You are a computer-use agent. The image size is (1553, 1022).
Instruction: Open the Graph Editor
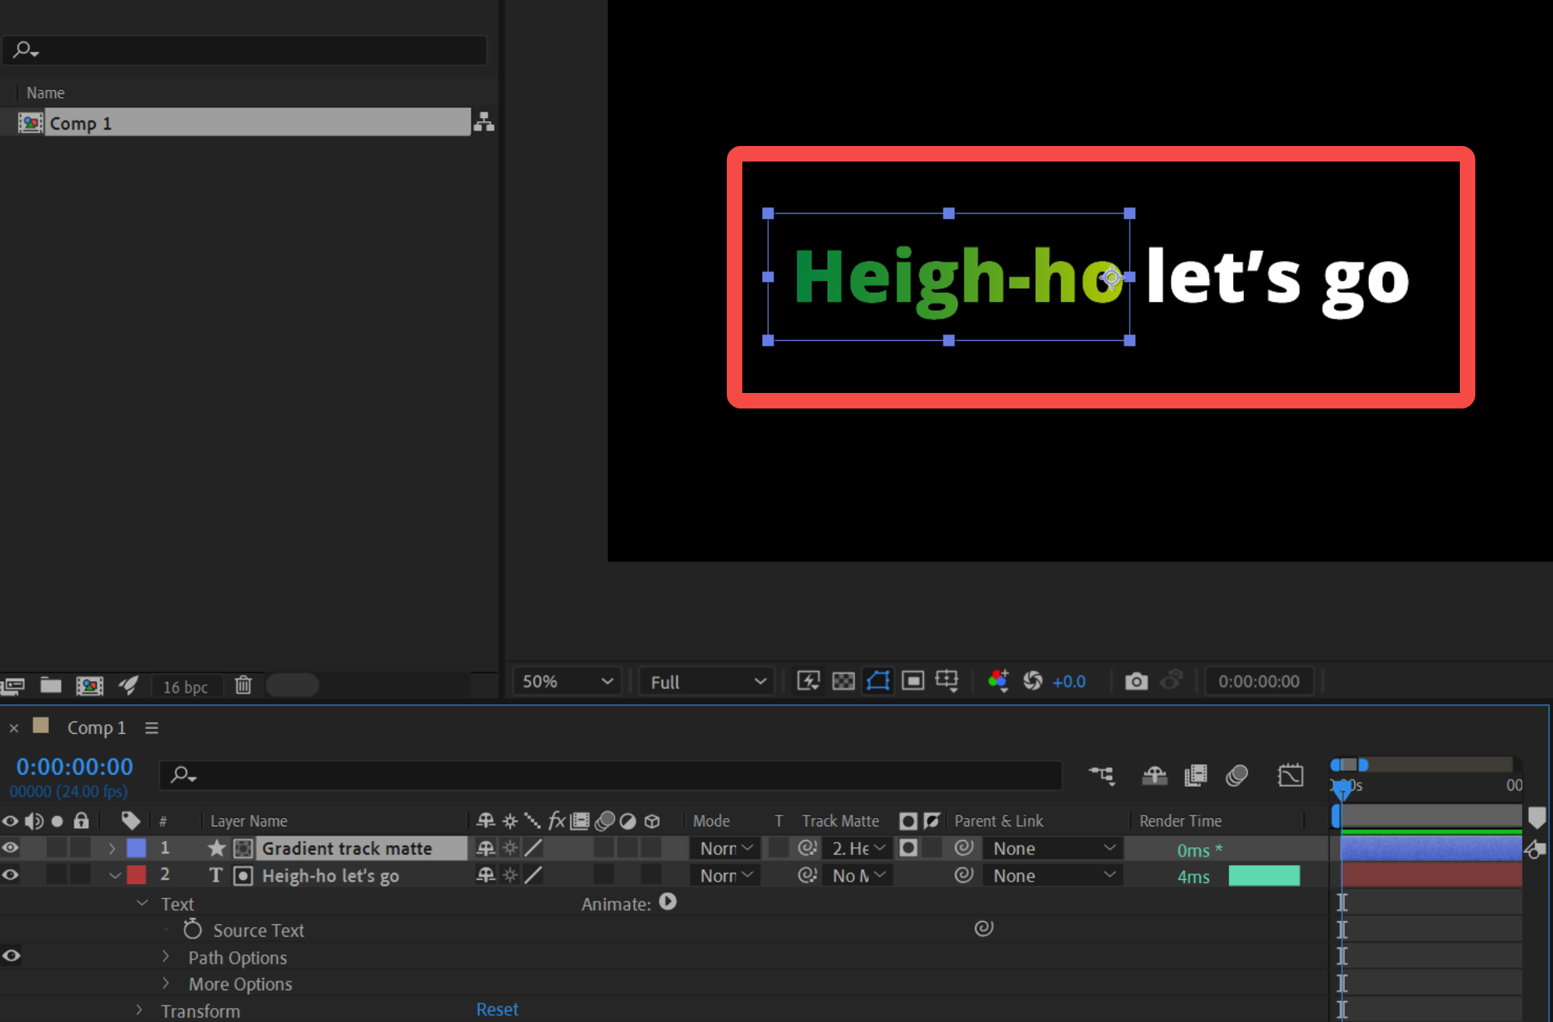click(1291, 775)
